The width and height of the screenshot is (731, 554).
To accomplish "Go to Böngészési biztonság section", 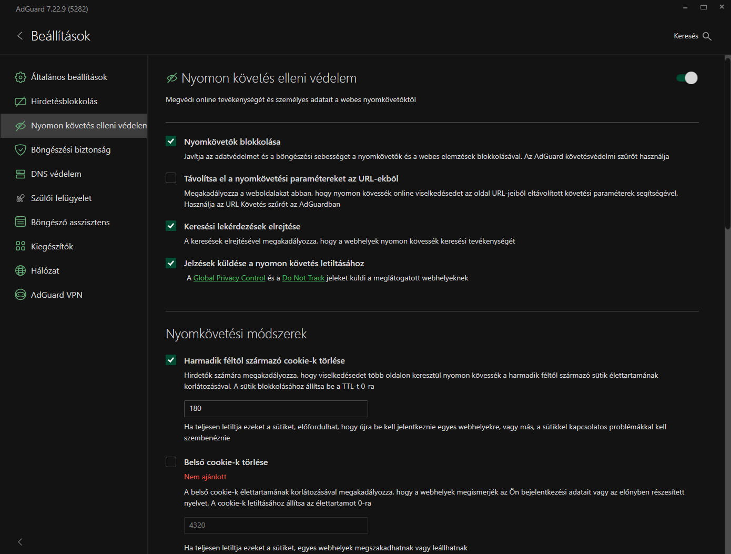I will tap(74, 150).
